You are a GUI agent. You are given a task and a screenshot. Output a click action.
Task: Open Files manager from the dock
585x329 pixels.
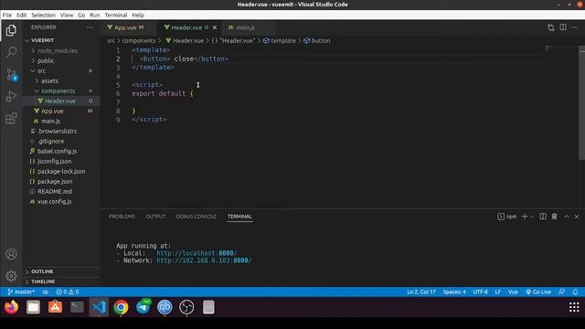[33, 307]
